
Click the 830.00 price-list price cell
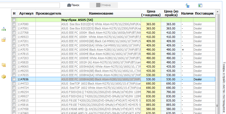pyautogui.click(x=171, y=96)
